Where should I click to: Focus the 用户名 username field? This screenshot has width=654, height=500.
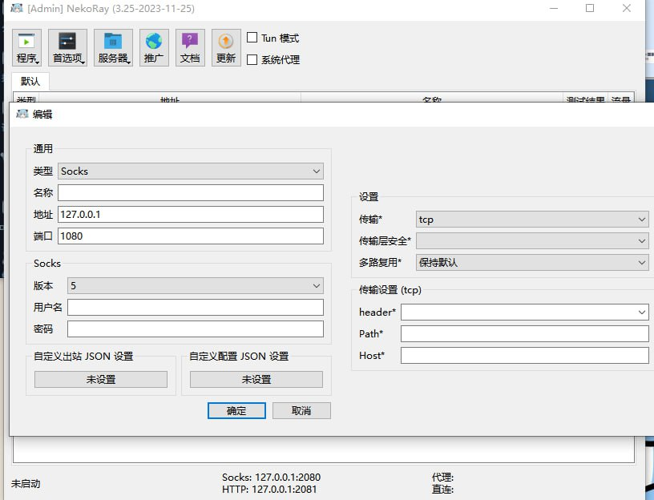[196, 308]
